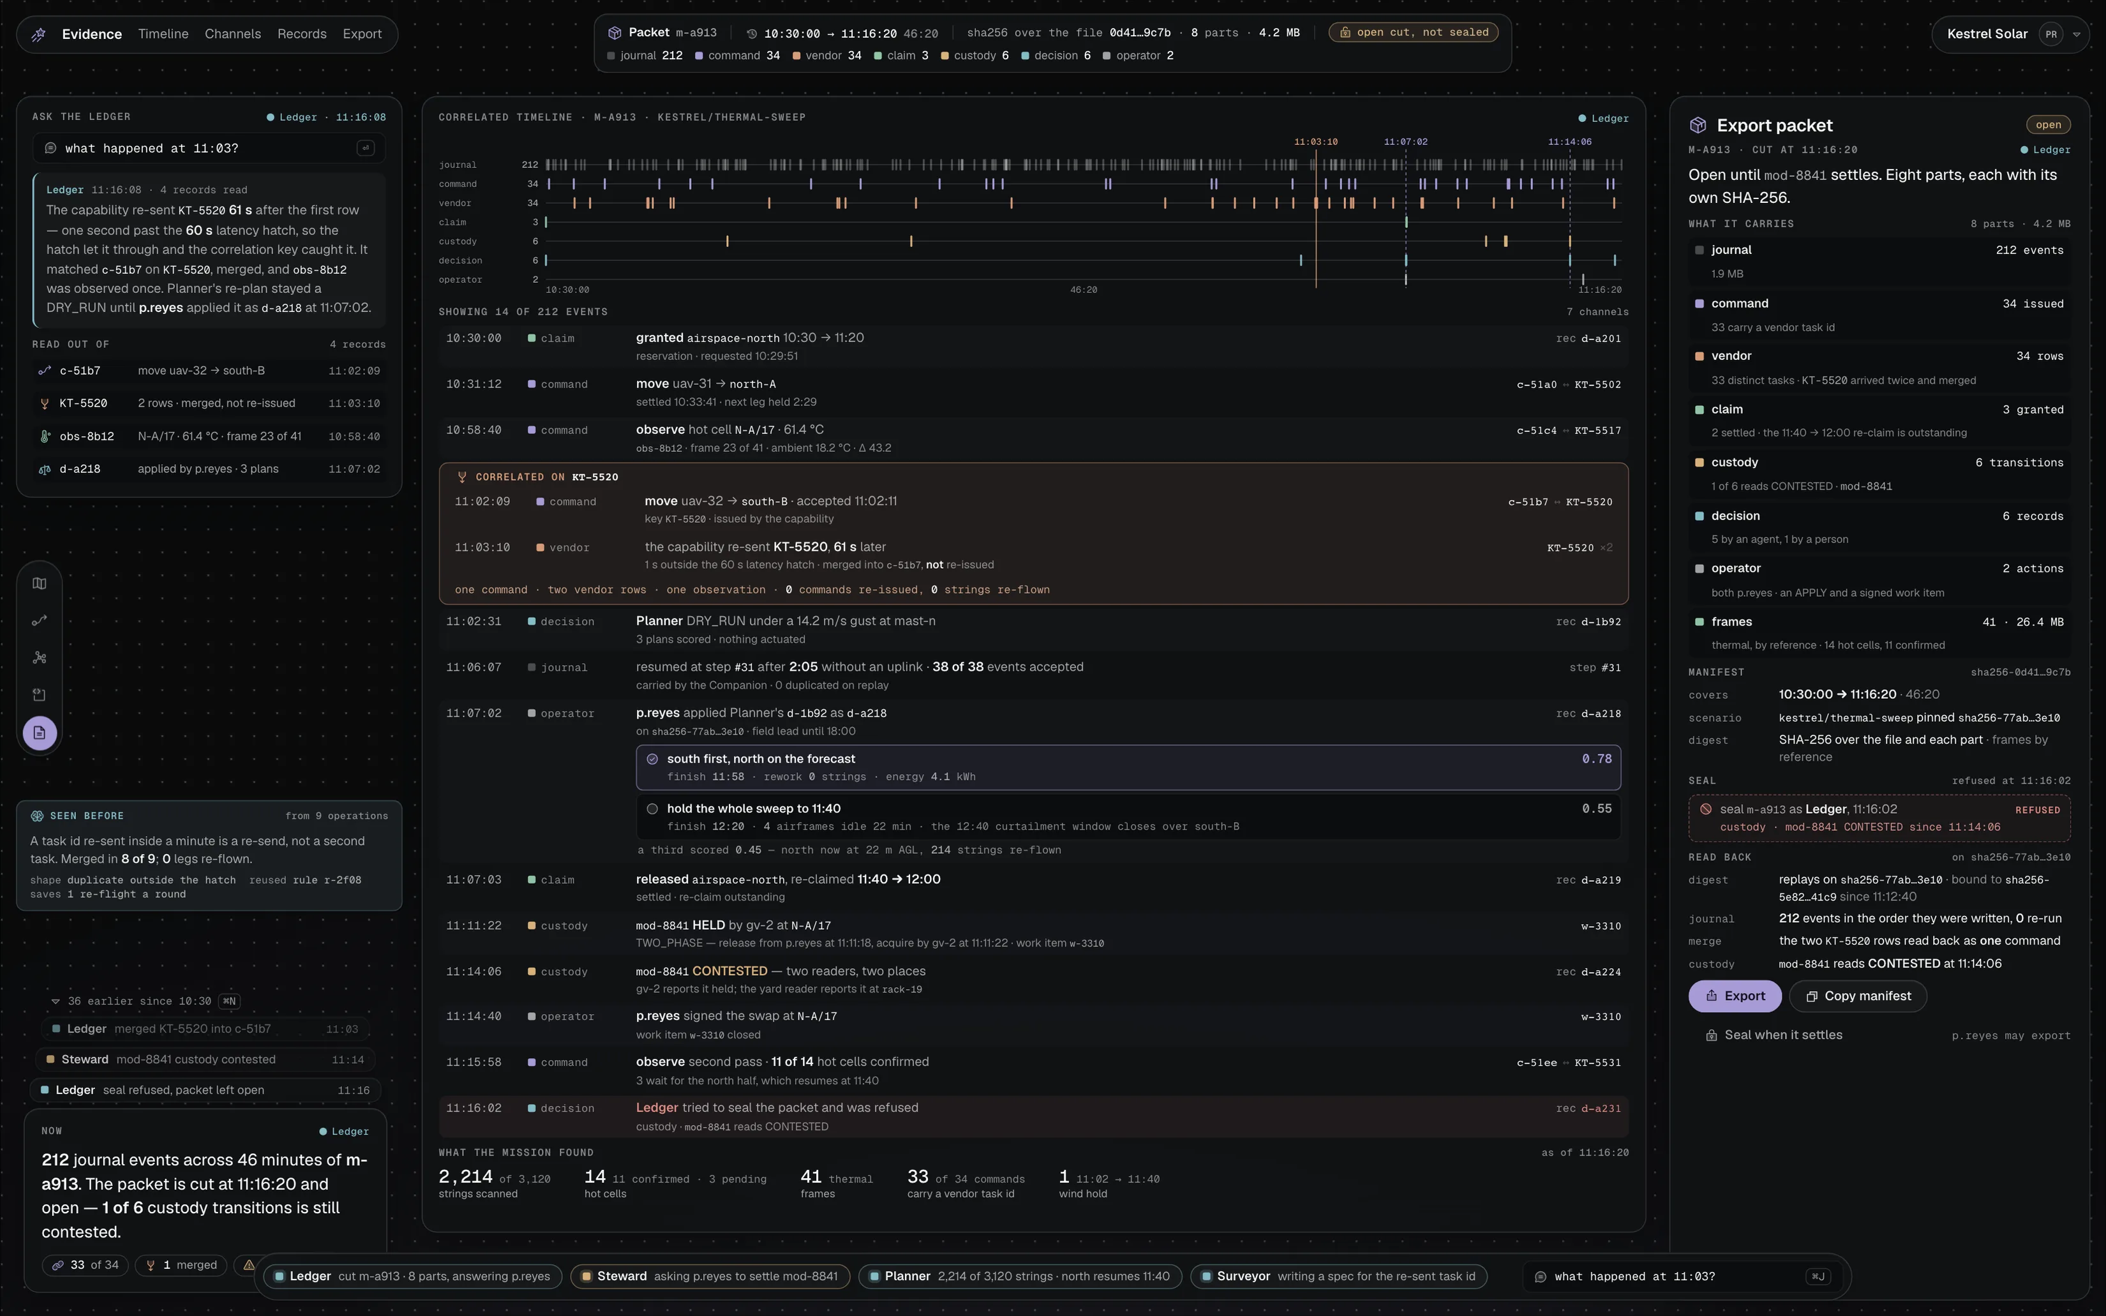Viewport: 2106px width, 1316px height.
Task: Click the ⌘J shortcut badge in the bottom ask bar
Action: coord(1819,1277)
